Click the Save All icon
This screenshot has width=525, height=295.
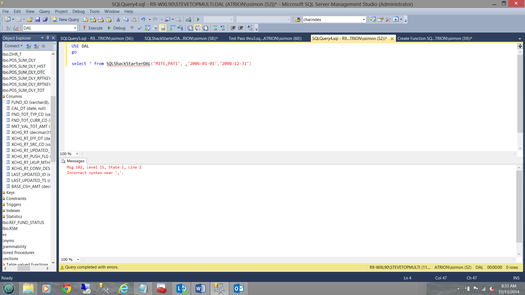pos(45,19)
